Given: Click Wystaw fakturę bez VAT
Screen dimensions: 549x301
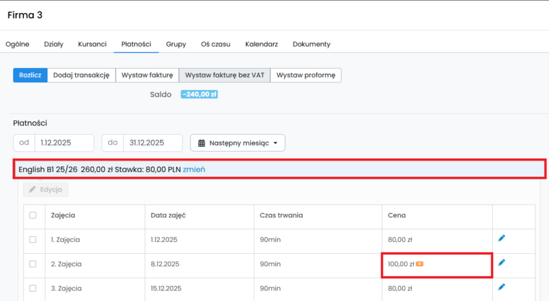Looking at the screenshot, I should [x=225, y=75].
